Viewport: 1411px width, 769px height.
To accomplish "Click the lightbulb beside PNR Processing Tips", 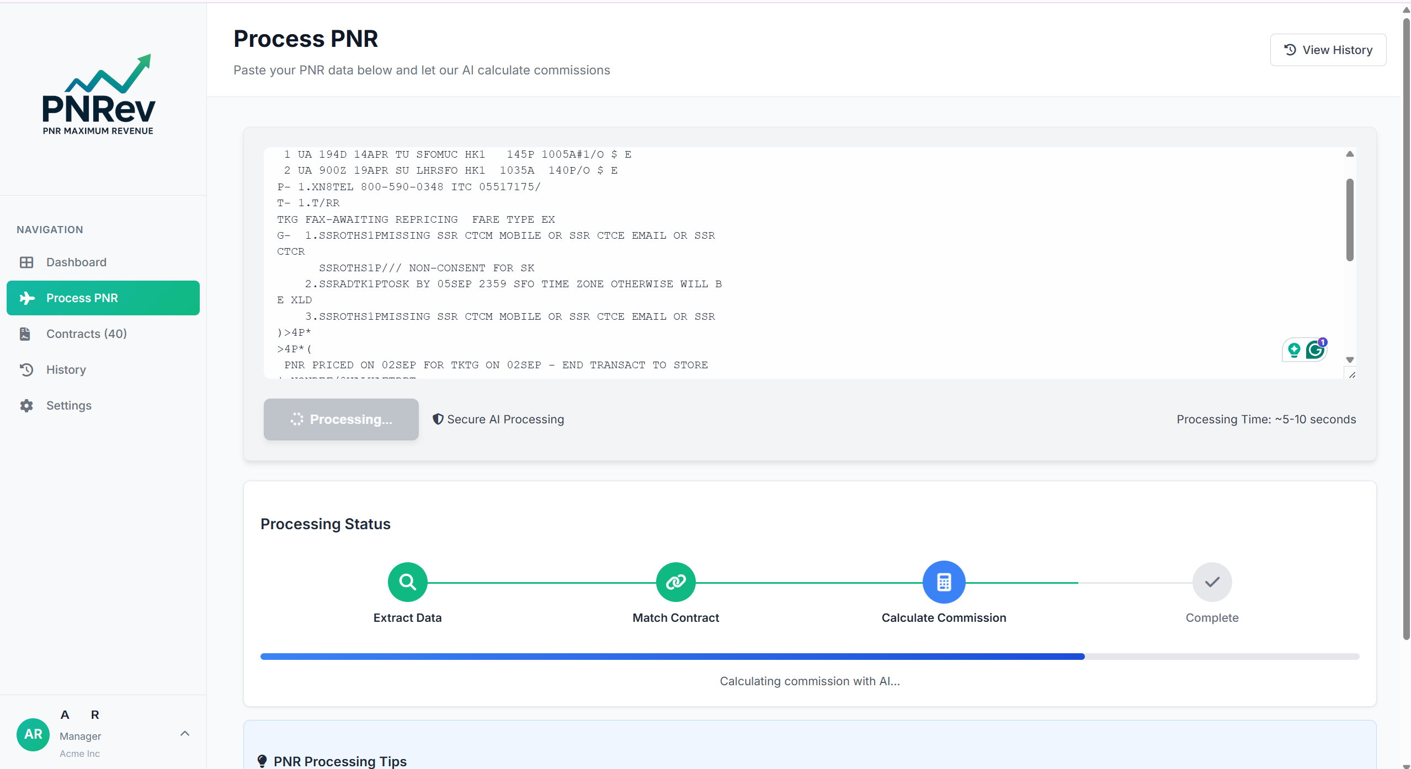I will [x=262, y=761].
